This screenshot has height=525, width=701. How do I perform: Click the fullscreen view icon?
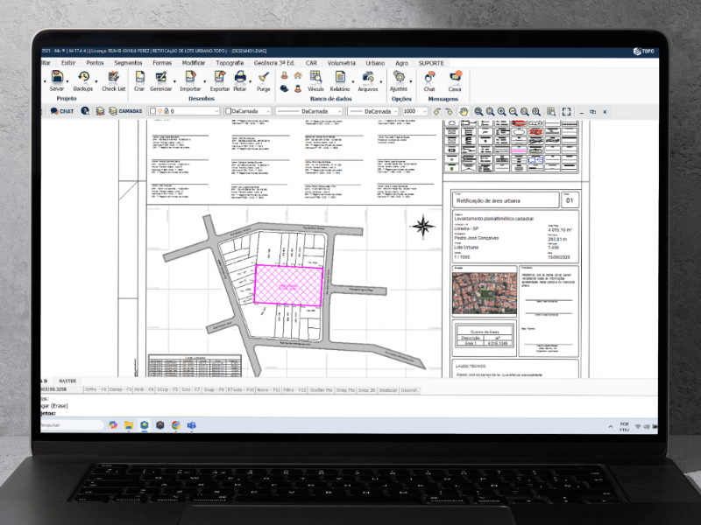[567, 112]
